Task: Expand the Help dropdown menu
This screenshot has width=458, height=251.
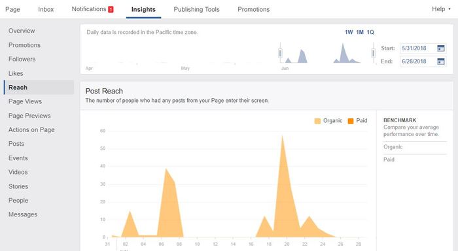Action: 441,9
